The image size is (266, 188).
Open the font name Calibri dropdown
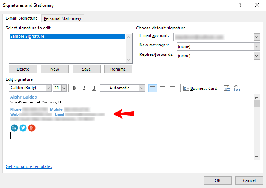(x=48, y=88)
